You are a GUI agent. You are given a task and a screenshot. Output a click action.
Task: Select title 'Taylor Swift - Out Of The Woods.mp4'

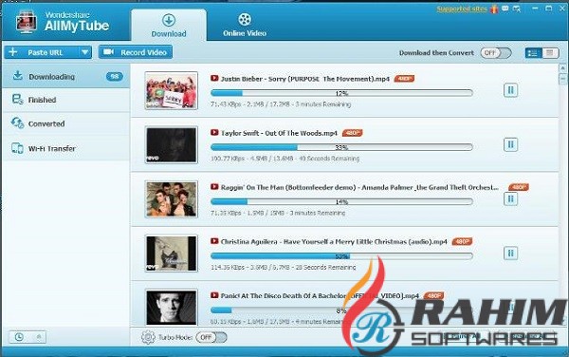(279, 133)
